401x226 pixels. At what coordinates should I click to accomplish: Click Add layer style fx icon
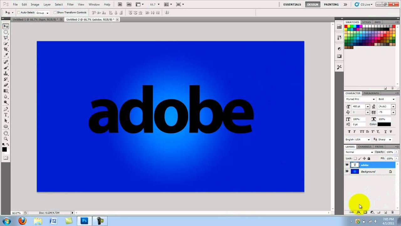click(x=359, y=213)
